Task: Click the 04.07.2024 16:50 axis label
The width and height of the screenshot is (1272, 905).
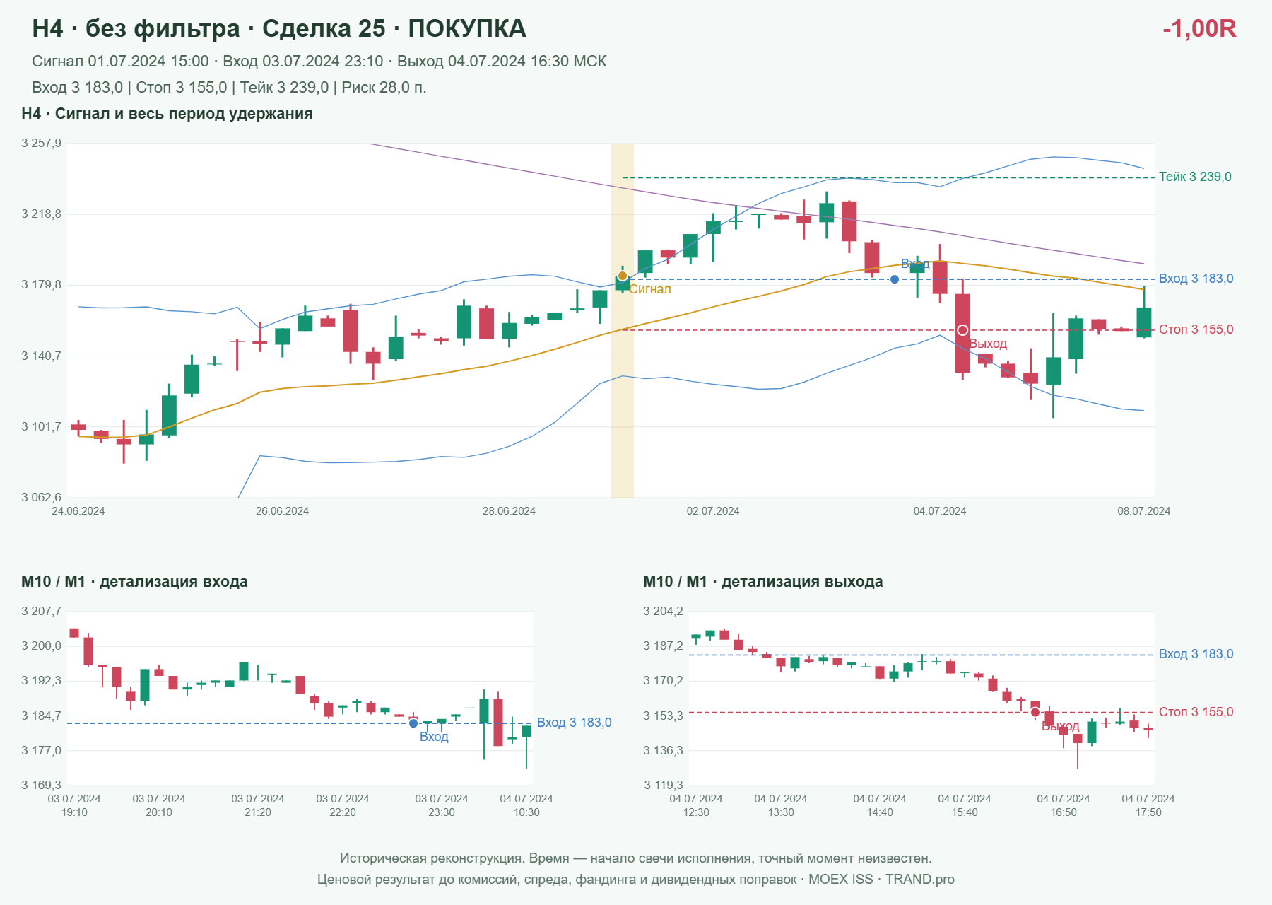Action: 1064,805
